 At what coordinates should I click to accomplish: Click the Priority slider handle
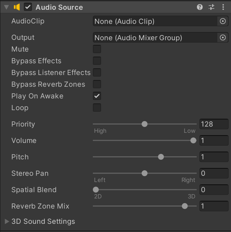(x=144, y=124)
